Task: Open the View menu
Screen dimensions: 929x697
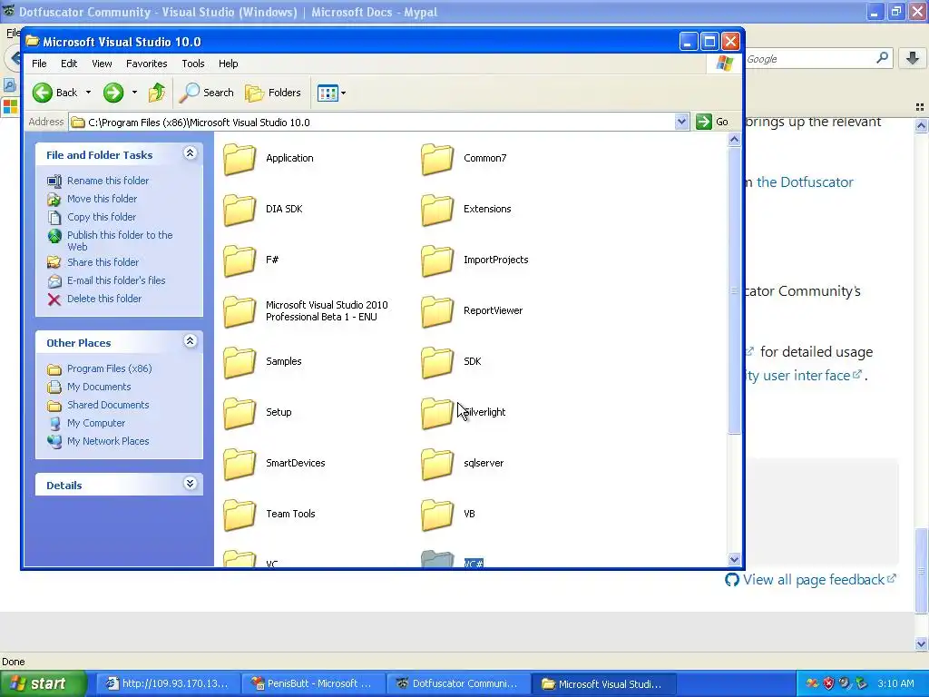Action: tap(102, 64)
